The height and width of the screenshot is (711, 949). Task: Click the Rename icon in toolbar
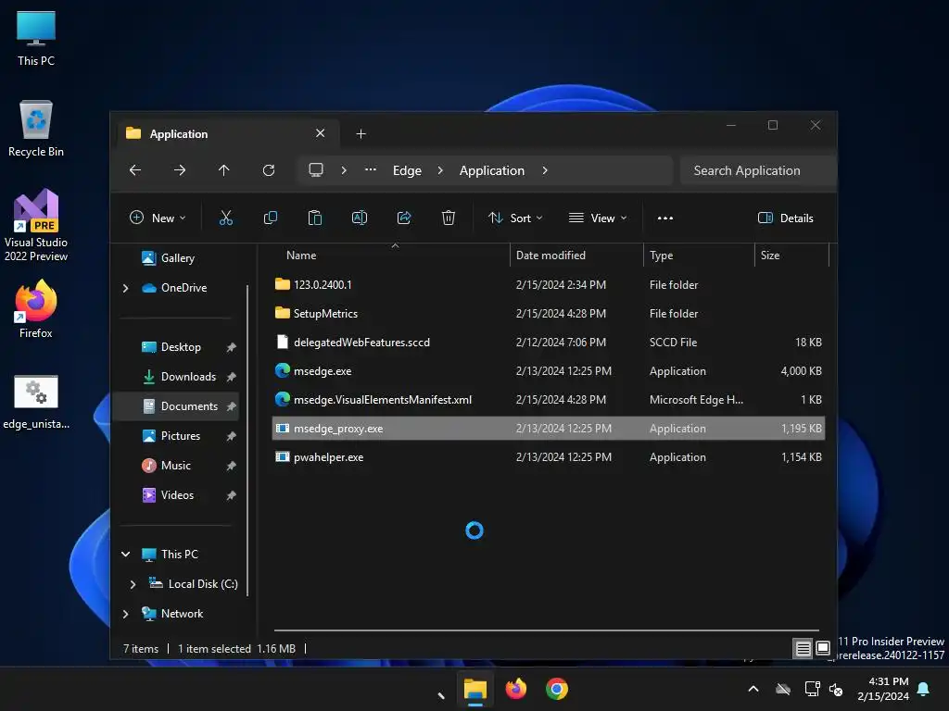point(360,218)
